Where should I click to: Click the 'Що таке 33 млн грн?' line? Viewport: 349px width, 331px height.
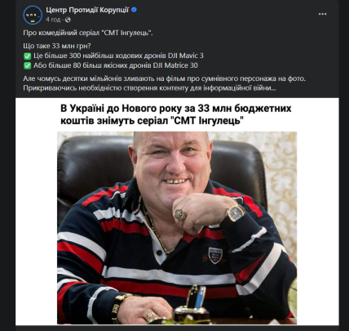point(57,46)
